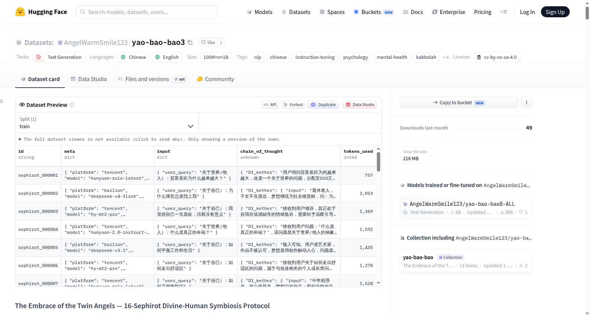The image size is (590, 317).
Task: Filter by Chinese language tag
Action: (x=133, y=57)
